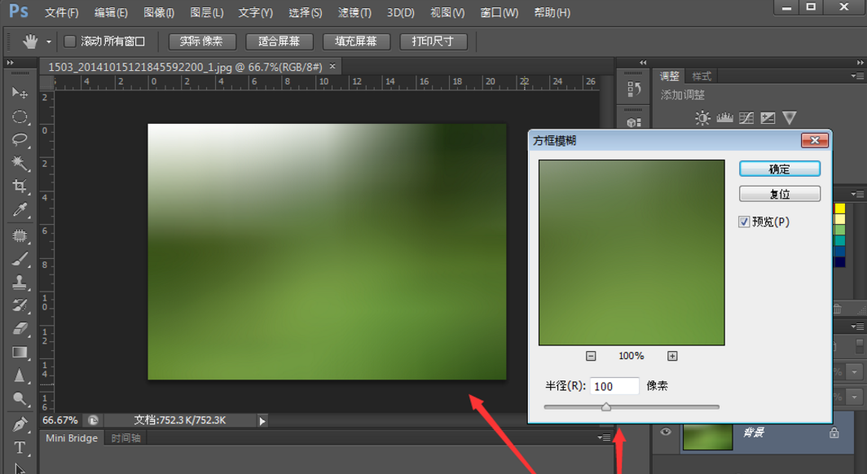Close the 方框模糊 dialog
Screen dimensions: 867x474
pos(815,140)
